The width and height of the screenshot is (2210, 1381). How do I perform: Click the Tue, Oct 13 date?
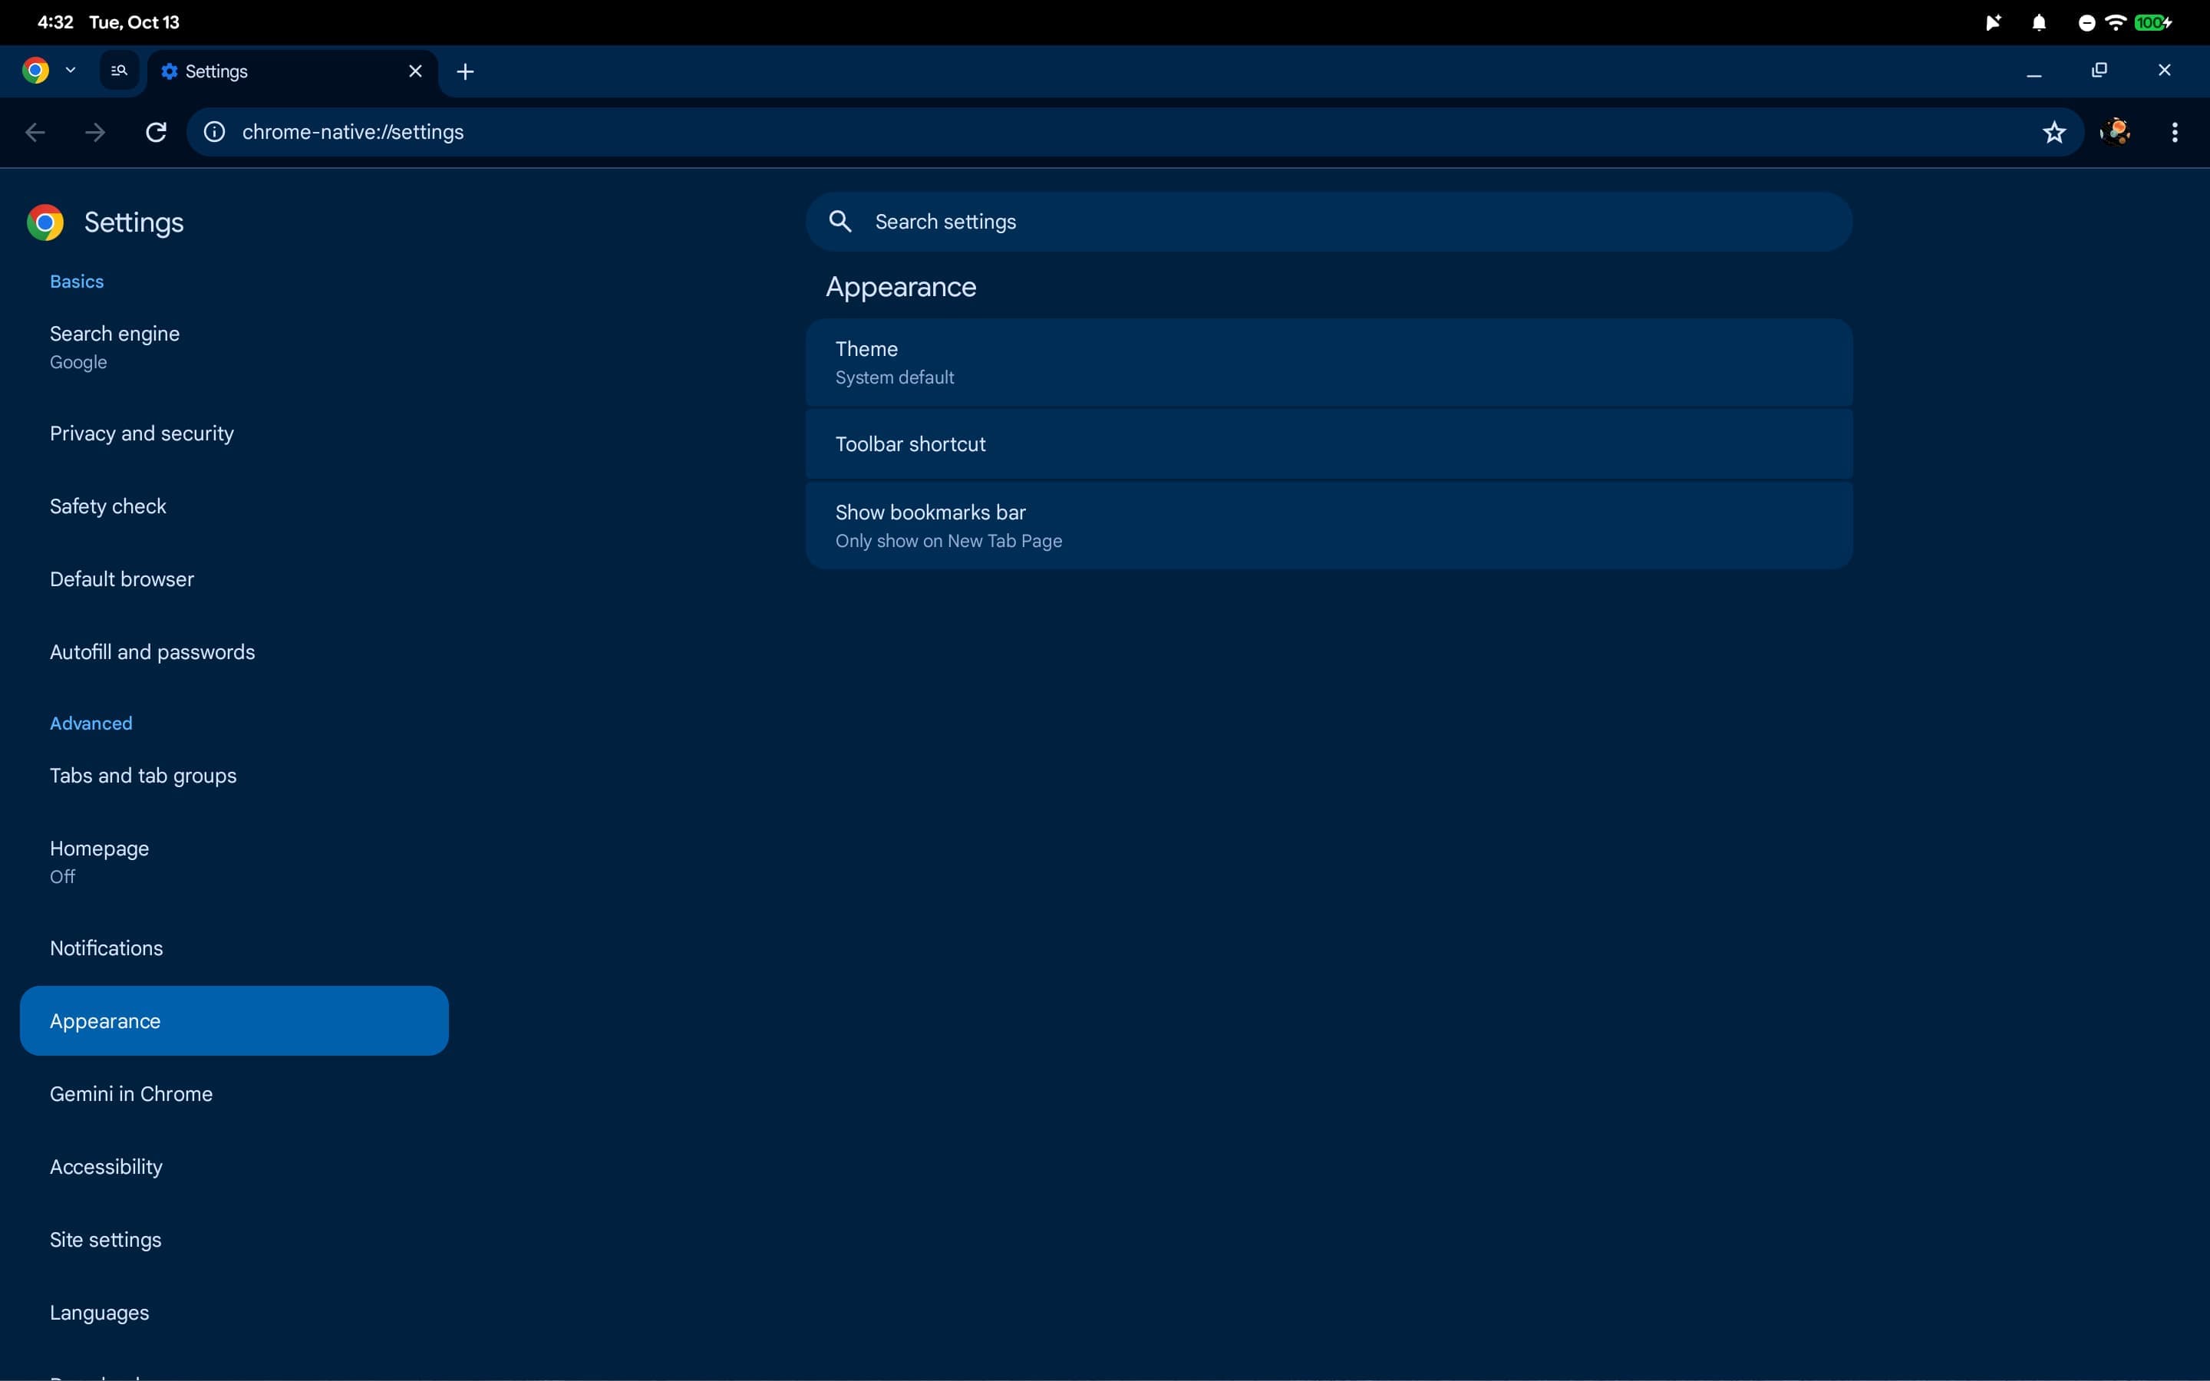134,22
